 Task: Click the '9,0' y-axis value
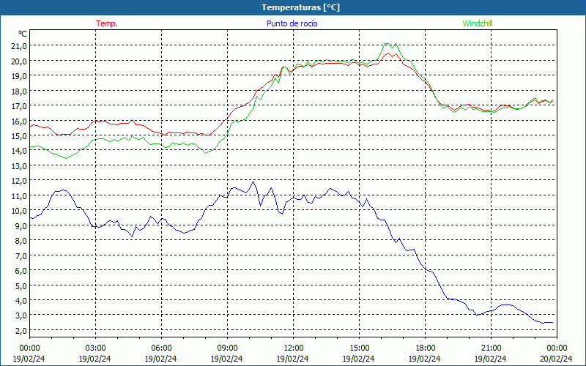(21, 225)
